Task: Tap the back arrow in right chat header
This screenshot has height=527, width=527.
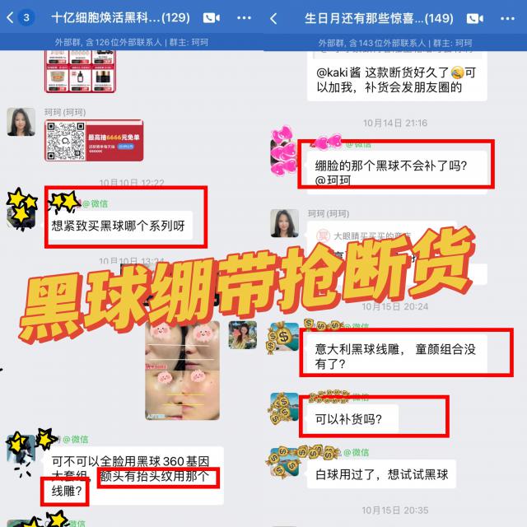Action: pyautogui.click(x=273, y=19)
